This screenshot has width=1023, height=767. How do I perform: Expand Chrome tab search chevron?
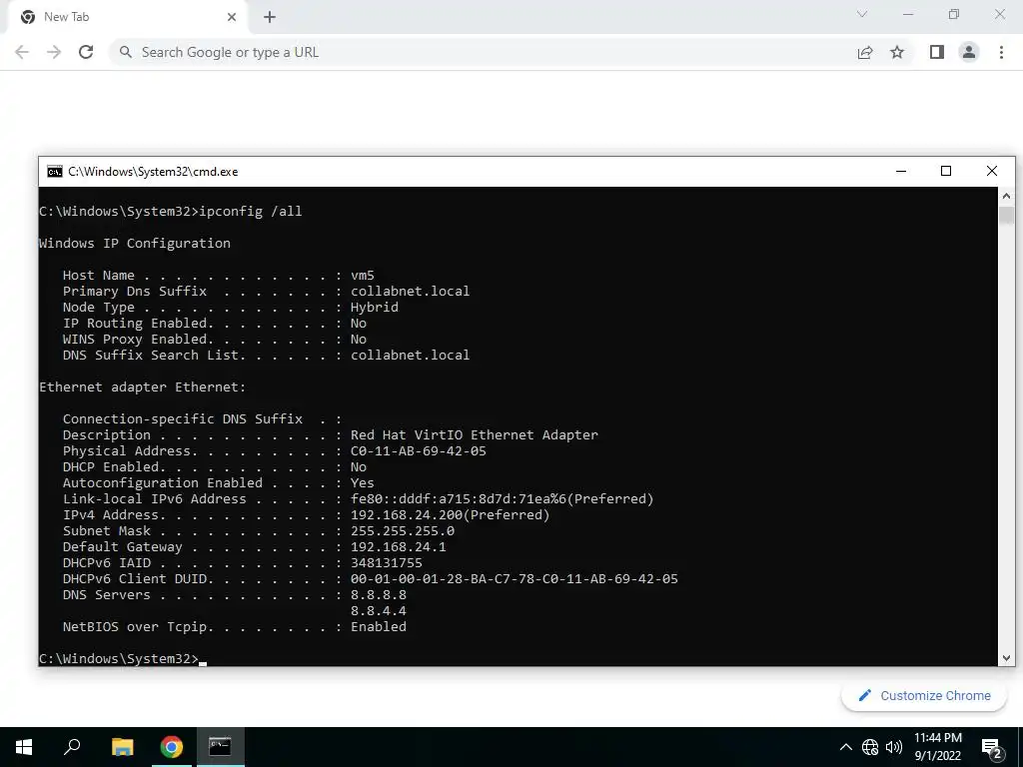click(862, 14)
